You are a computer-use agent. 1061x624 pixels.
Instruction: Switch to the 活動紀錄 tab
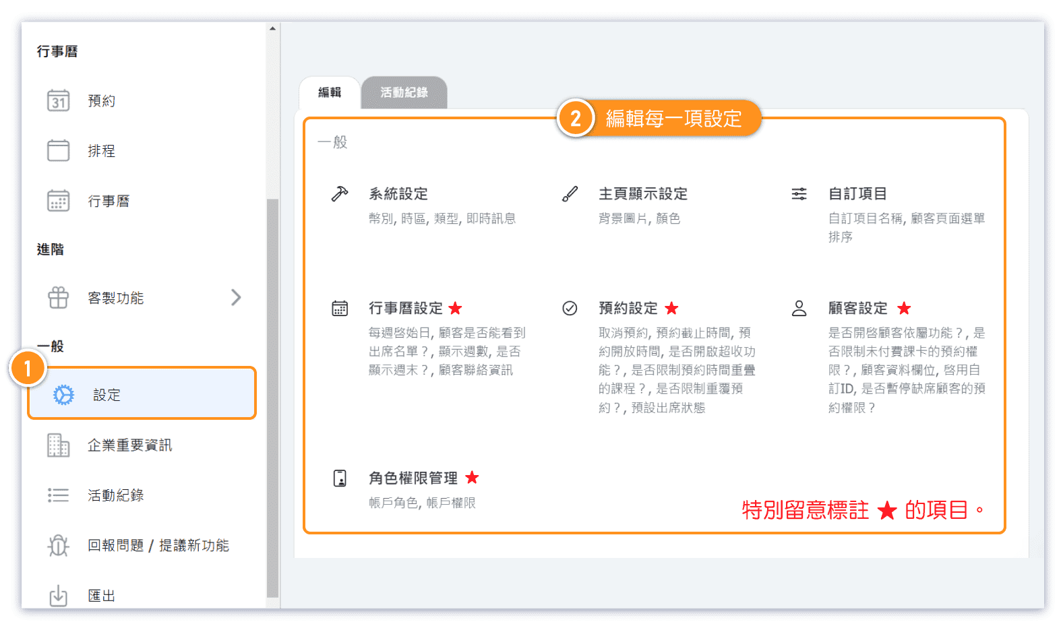404,93
